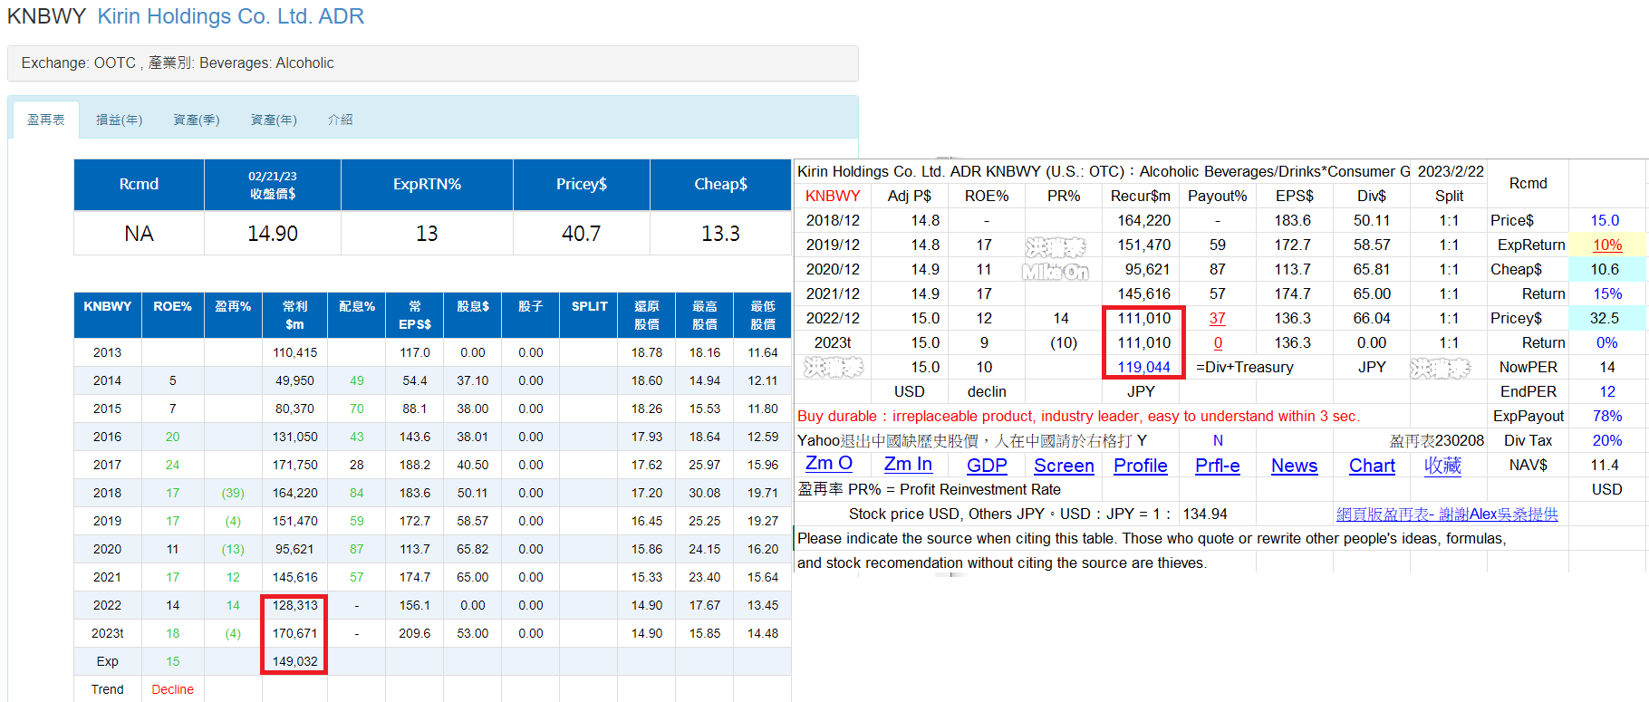1649x702 pixels.
Task: Open the News link
Action: pos(1294,465)
